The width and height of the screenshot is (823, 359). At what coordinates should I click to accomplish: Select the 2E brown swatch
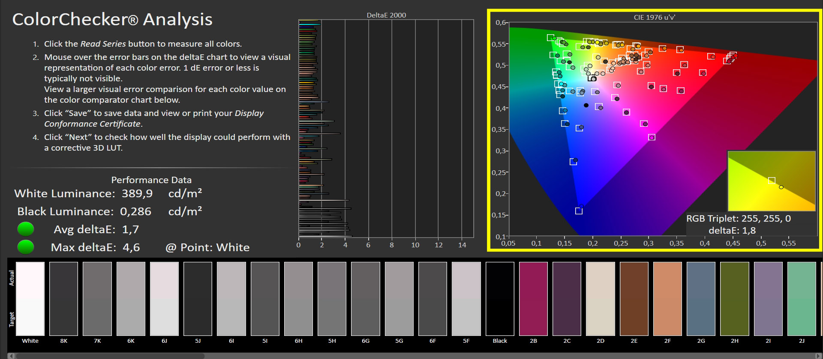click(634, 299)
